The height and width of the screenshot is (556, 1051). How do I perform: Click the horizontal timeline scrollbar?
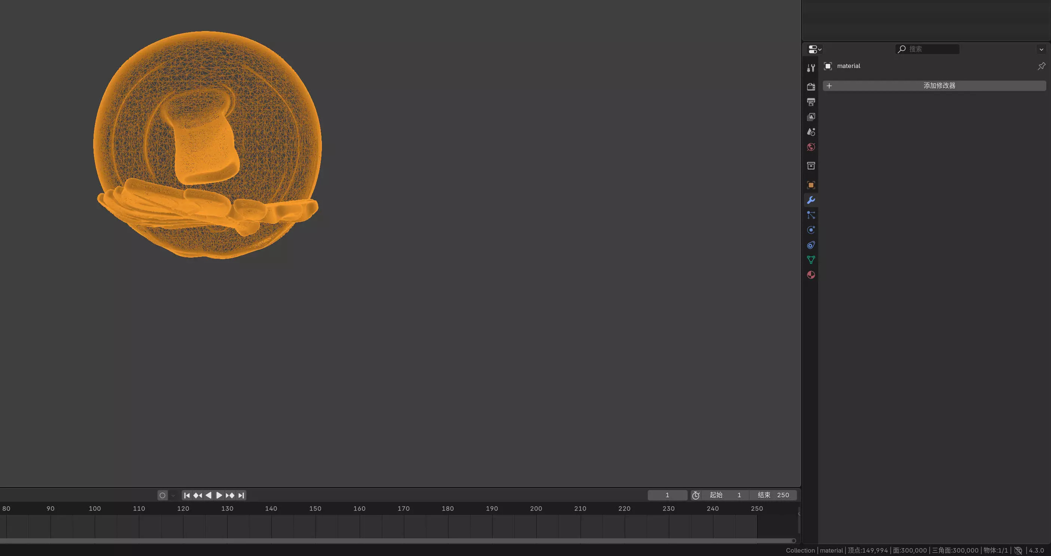coord(396,541)
